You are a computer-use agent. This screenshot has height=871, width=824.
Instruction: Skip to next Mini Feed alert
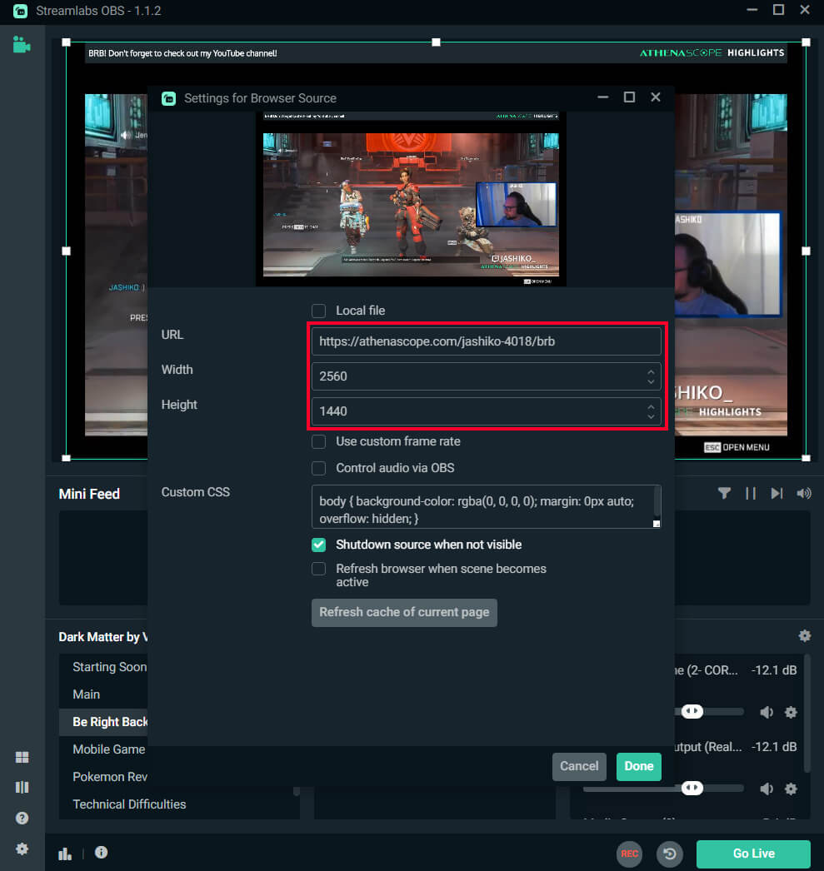pos(777,493)
